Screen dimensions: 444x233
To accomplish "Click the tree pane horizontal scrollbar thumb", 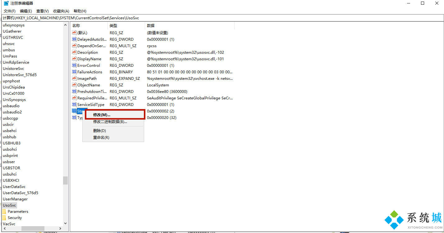I will click(33, 228).
